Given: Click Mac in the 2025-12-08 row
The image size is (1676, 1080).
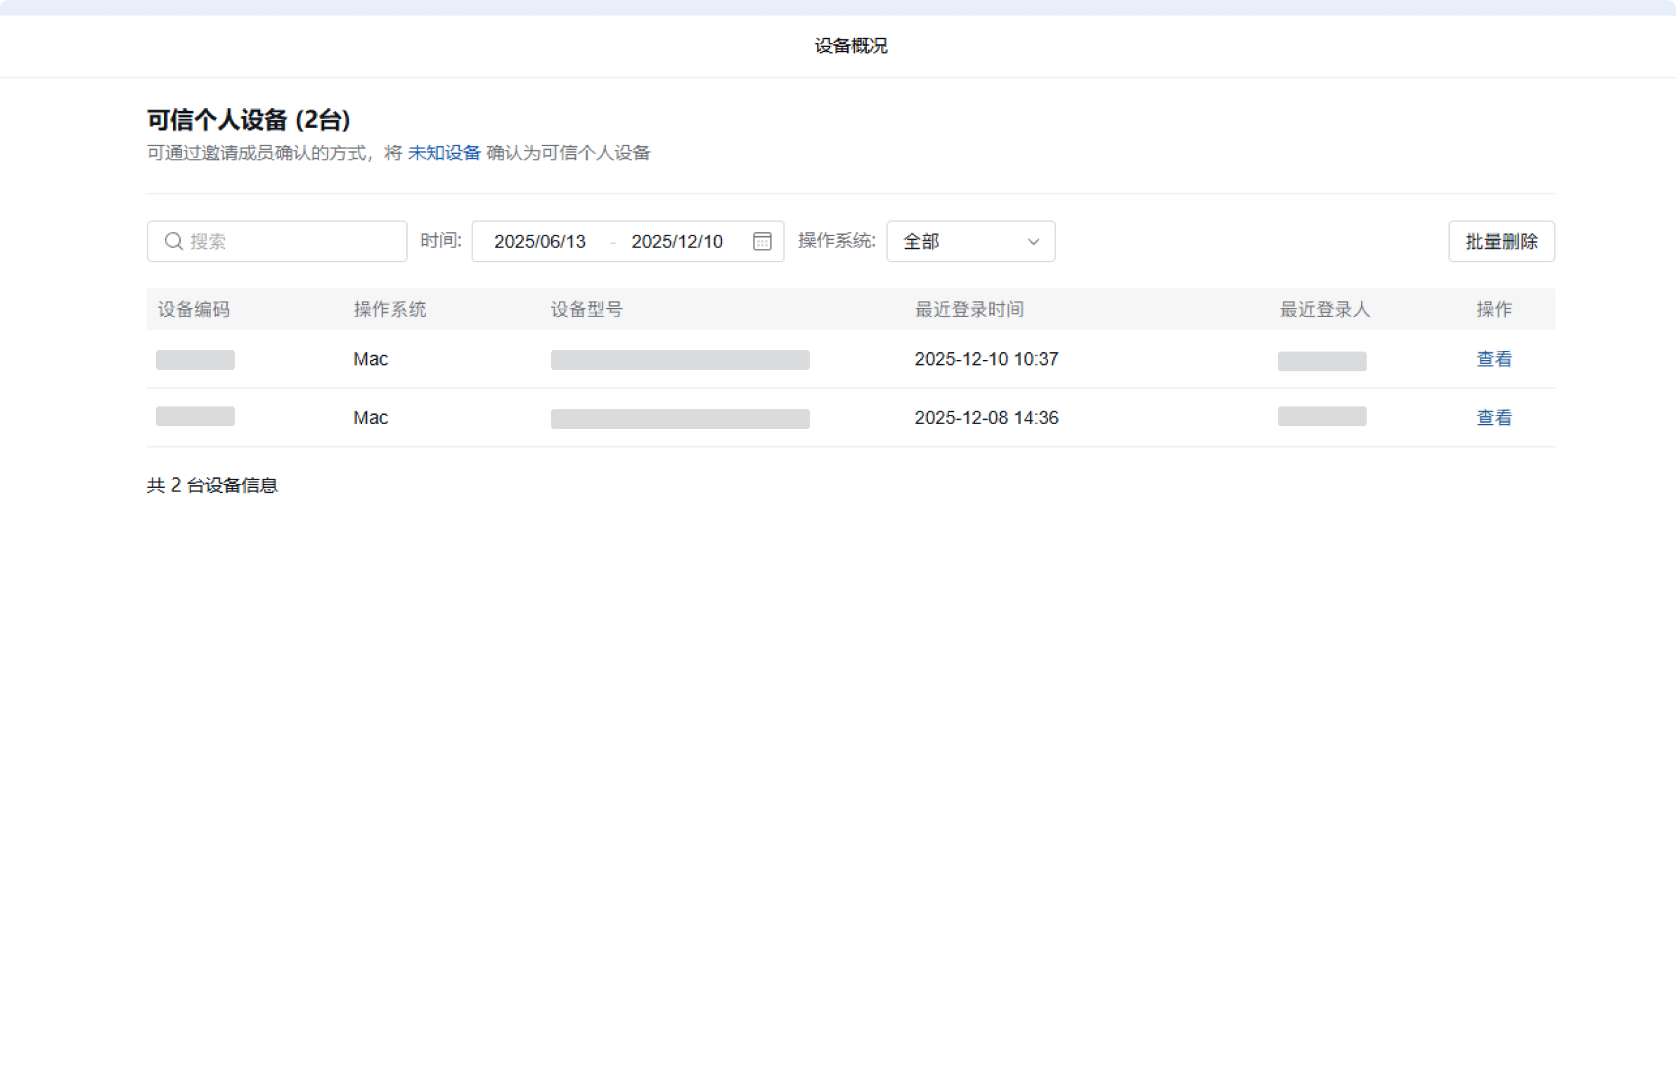Looking at the screenshot, I should coord(370,418).
